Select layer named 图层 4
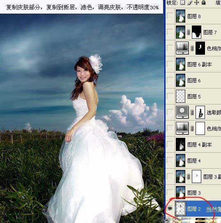 (x=194, y=161)
